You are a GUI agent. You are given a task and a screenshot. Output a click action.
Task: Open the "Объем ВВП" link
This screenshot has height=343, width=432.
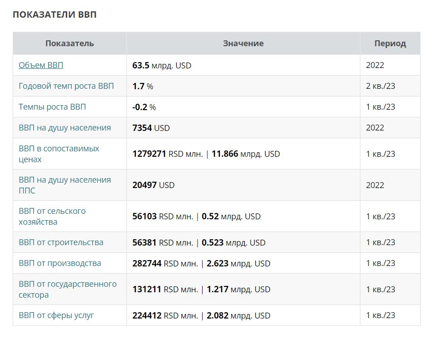(41, 65)
